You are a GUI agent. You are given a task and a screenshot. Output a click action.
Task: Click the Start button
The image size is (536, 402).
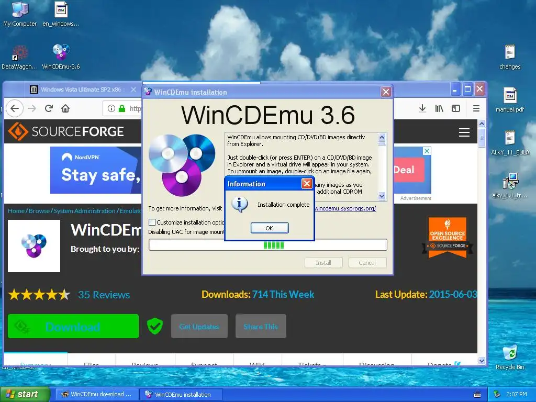tap(25, 395)
